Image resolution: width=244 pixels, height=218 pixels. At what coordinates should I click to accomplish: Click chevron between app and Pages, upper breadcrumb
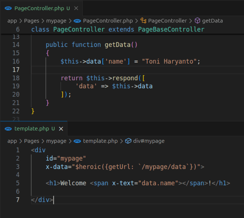click(20, 21)
